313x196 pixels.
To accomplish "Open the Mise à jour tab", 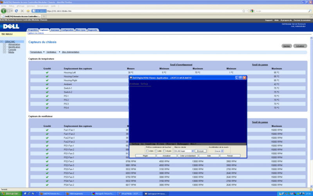I will 81,30.
